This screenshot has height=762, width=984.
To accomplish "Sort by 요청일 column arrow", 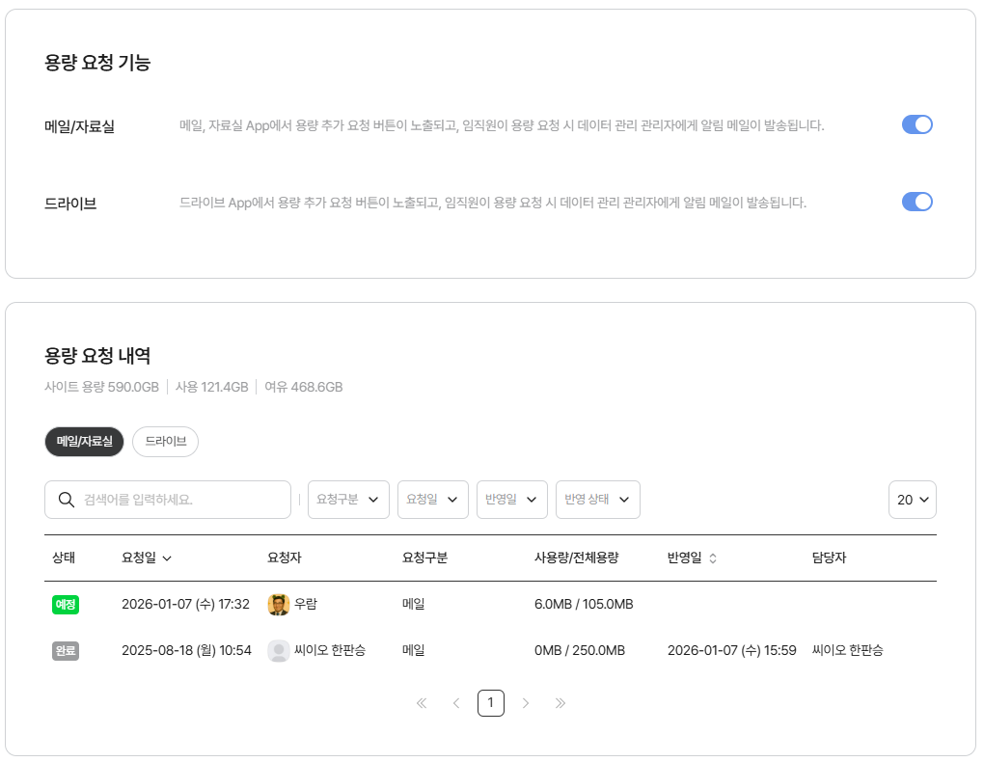I will tap(167, 558).
